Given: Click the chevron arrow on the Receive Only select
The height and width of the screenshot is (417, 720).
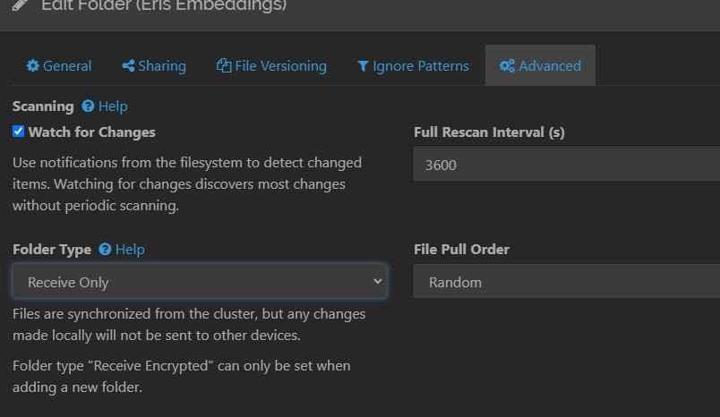Looking at the screenshot, I should point(377,282).
